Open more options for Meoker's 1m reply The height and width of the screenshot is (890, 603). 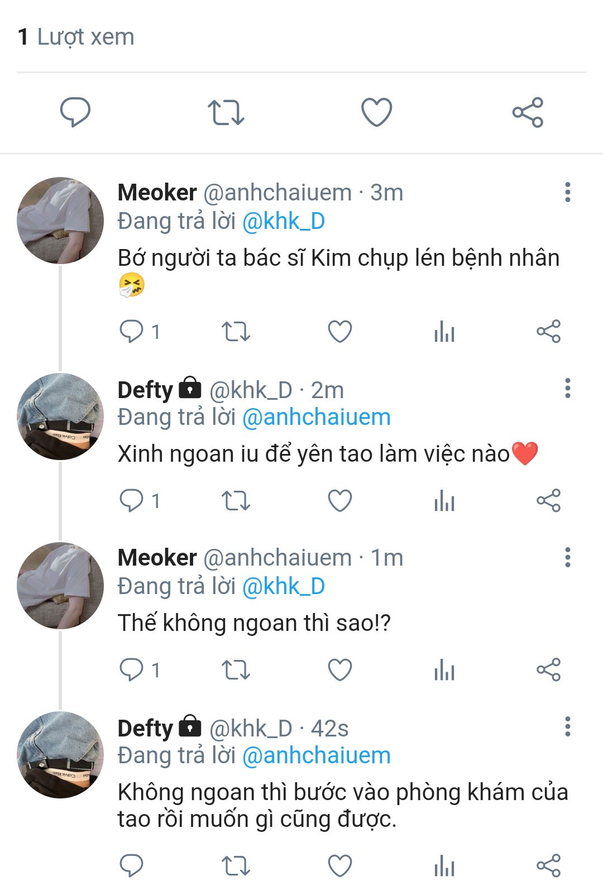click(567, 557)
